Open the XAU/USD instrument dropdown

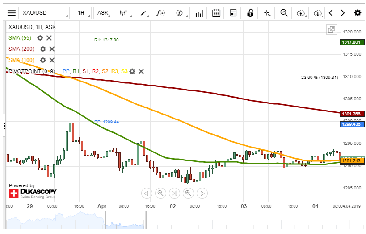pyautogui.click(x=45, y=13)
